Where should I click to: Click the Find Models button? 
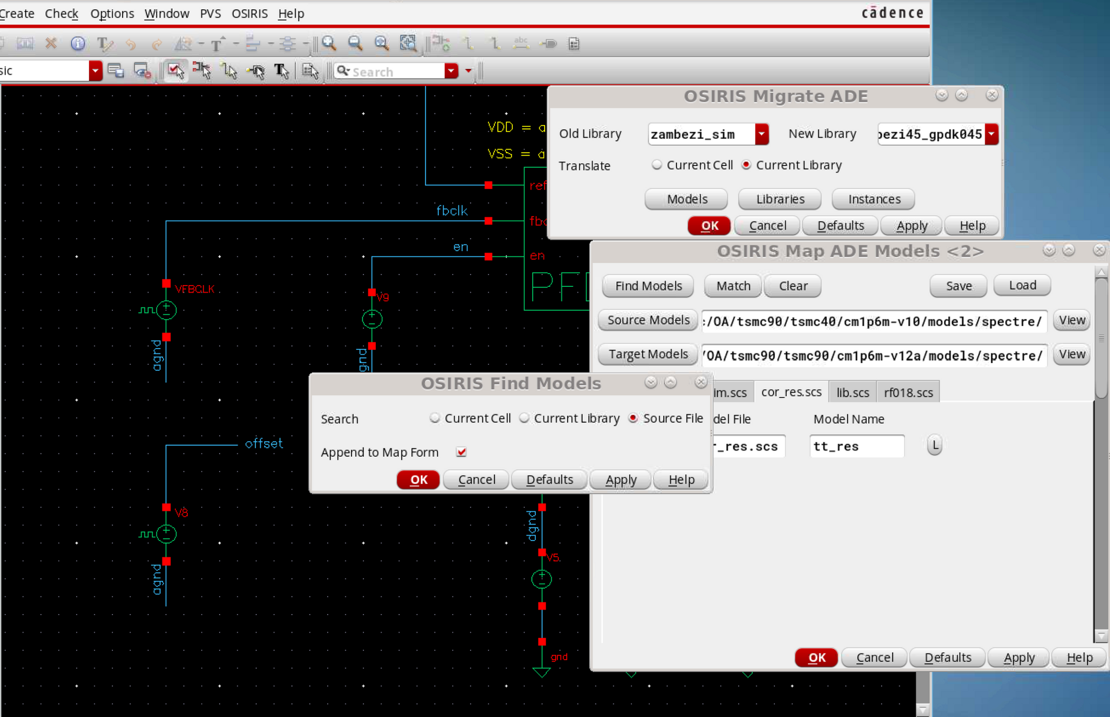coord(648,286)
